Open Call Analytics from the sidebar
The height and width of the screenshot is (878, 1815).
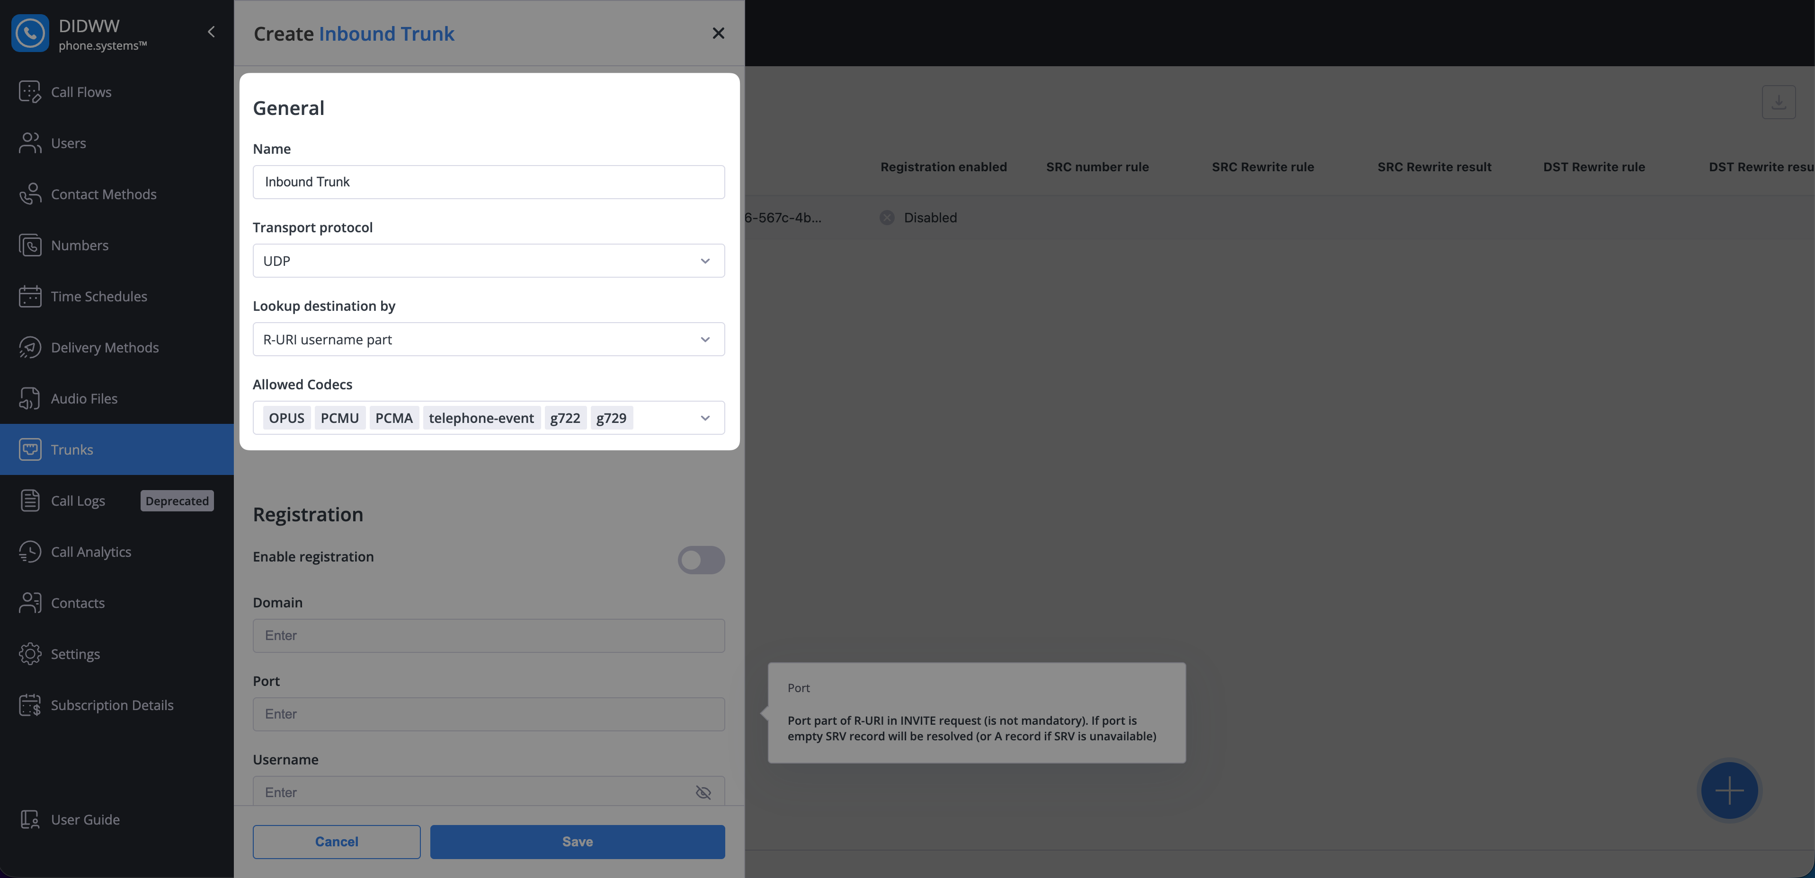point(91,552)
